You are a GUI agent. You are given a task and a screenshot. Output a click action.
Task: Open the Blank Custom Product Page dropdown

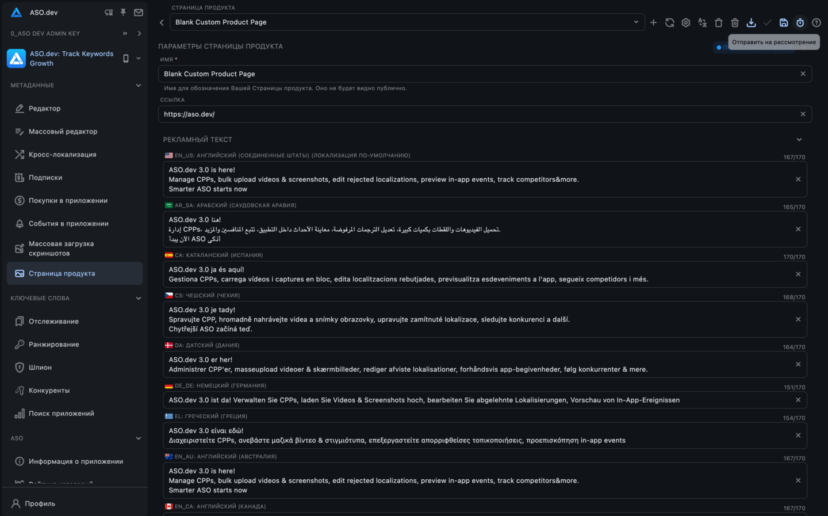pyautogui.click(x=635, y=22)
